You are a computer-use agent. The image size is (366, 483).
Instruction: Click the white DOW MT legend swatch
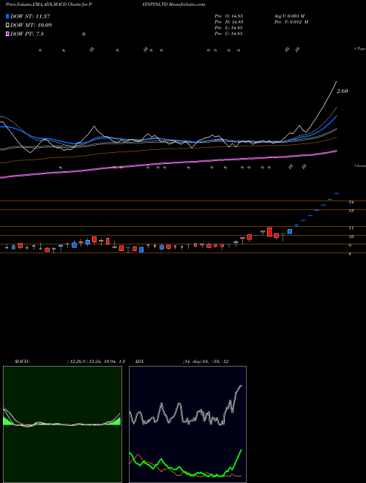pos(8,26)
